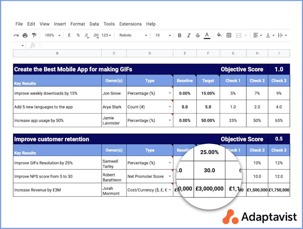This screenshot has width=303, height=229.
Task: Click the Format as percent icon
Action: (x=78, y=36)
